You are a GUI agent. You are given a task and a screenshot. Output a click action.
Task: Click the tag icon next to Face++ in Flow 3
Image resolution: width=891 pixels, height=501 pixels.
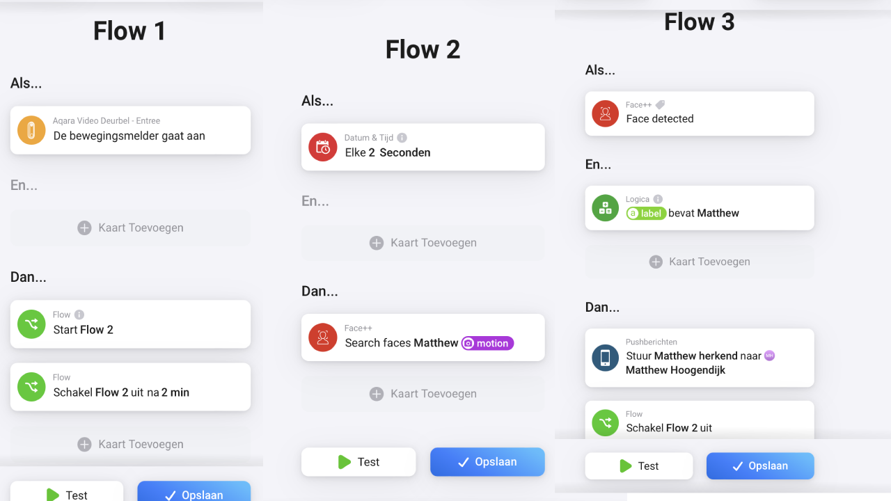pos(661,105)
